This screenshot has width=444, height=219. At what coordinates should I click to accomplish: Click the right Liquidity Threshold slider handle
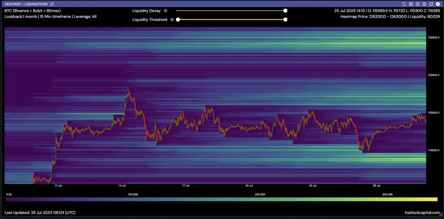click(x=286, y=20)
